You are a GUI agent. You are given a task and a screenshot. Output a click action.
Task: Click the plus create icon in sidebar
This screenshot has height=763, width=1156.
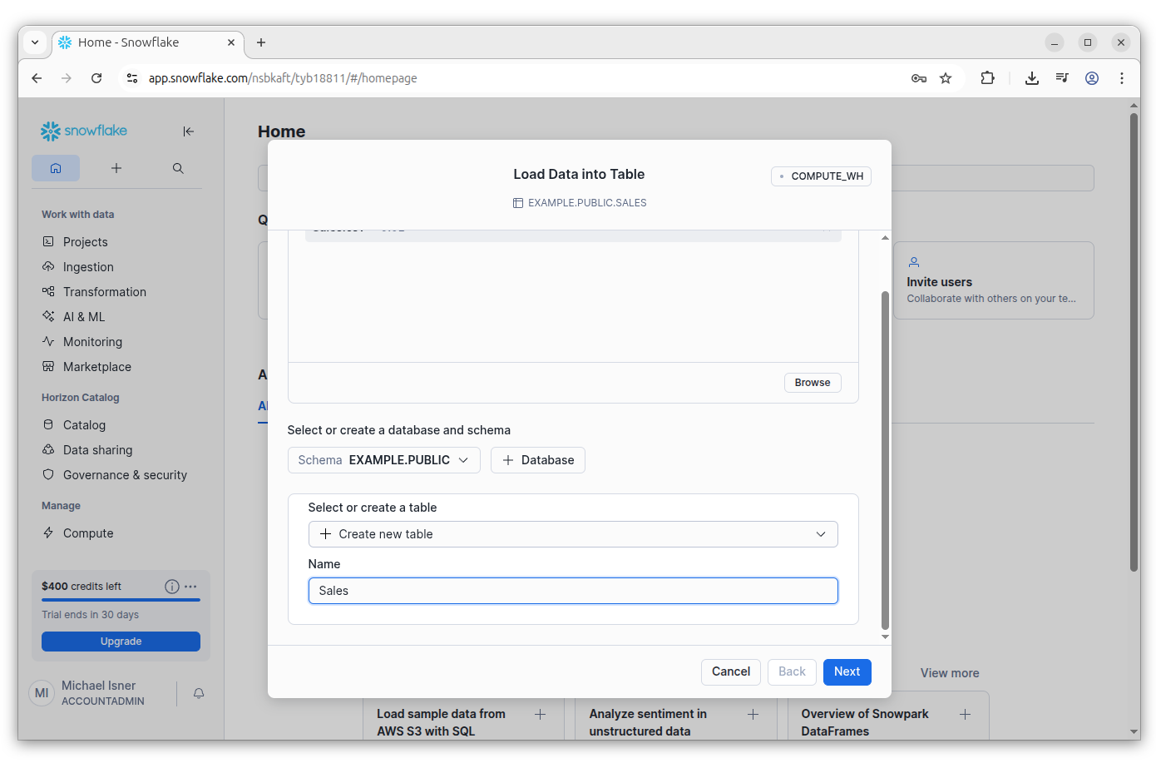tap(116, 168)
